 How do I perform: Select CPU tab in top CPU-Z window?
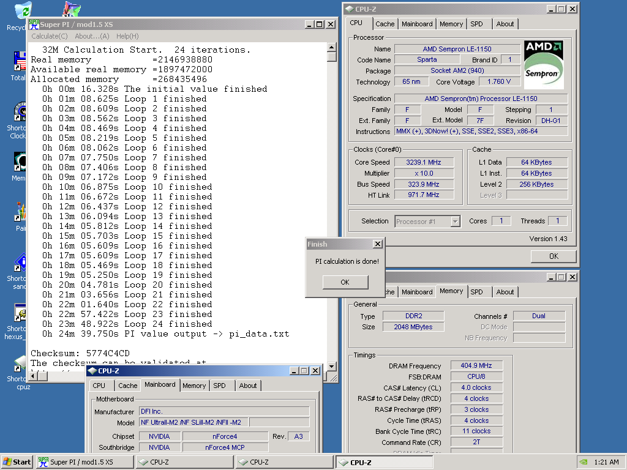coord(356,23)
